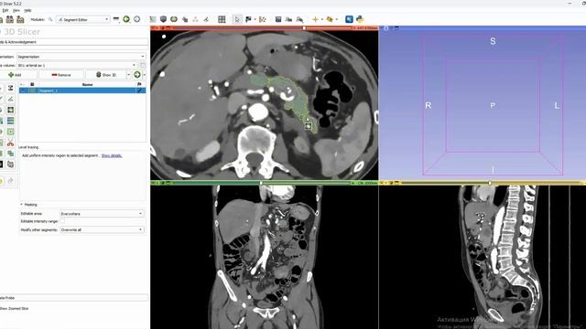Expand the markups place tool dropdown arrow

pyautogui.click(x=255, y=19)
